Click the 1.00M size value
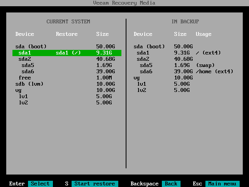This screenshot has width=249, height=187. (x=104, y=78)
